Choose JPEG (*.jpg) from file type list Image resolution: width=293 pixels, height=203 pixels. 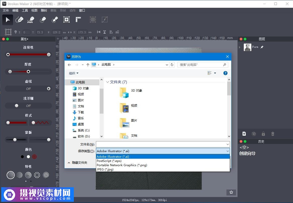[x=105, y=169]
